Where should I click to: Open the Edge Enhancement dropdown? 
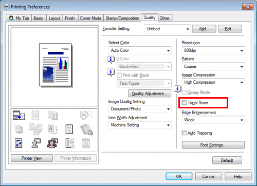tap(213, 120)
